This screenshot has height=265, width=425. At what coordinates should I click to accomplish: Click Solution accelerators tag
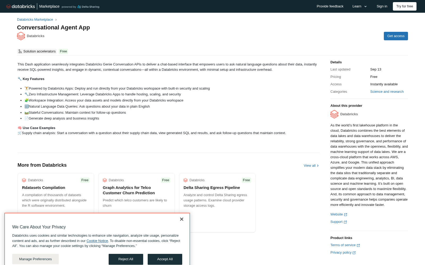pyautogui.click(x=37, y=51)
